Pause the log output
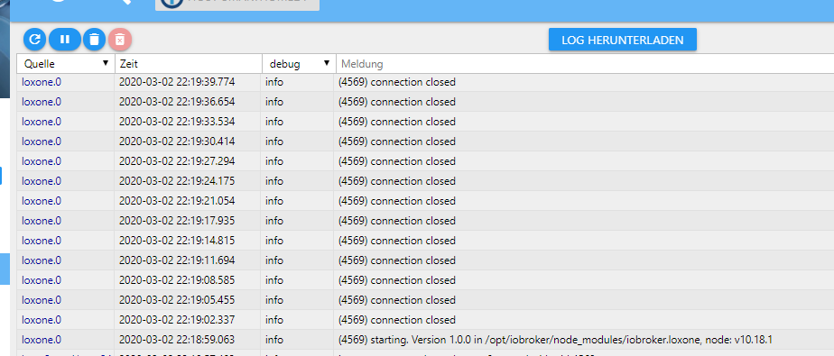834x356 pixels. pos(65,40)
